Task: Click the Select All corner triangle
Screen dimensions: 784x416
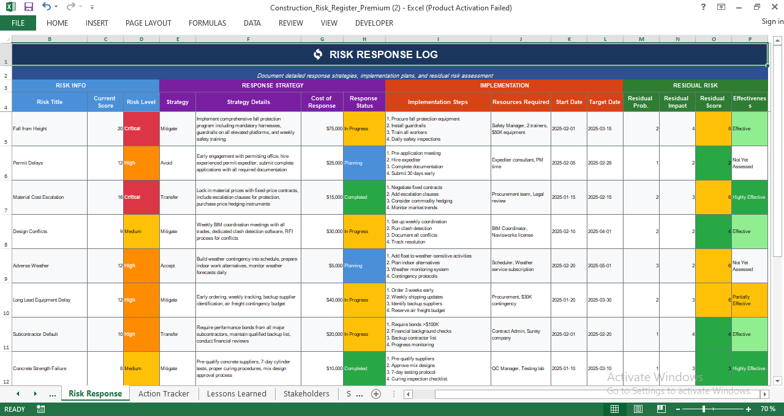Action: click(x=6, y=39)
